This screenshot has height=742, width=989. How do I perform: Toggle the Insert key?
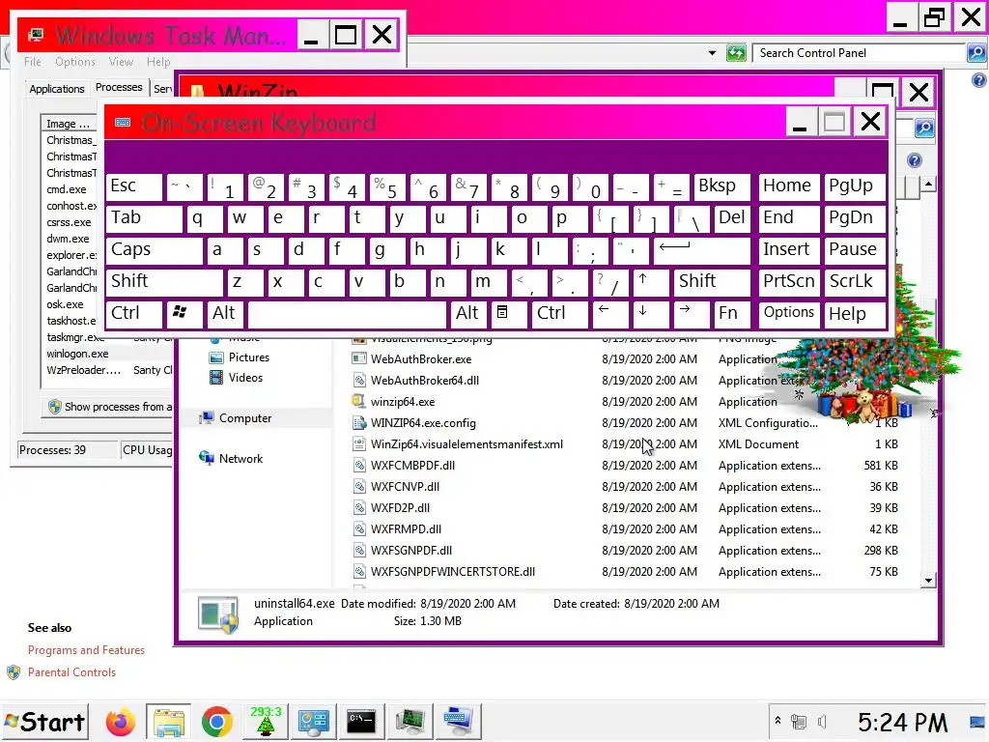(789, 250)
